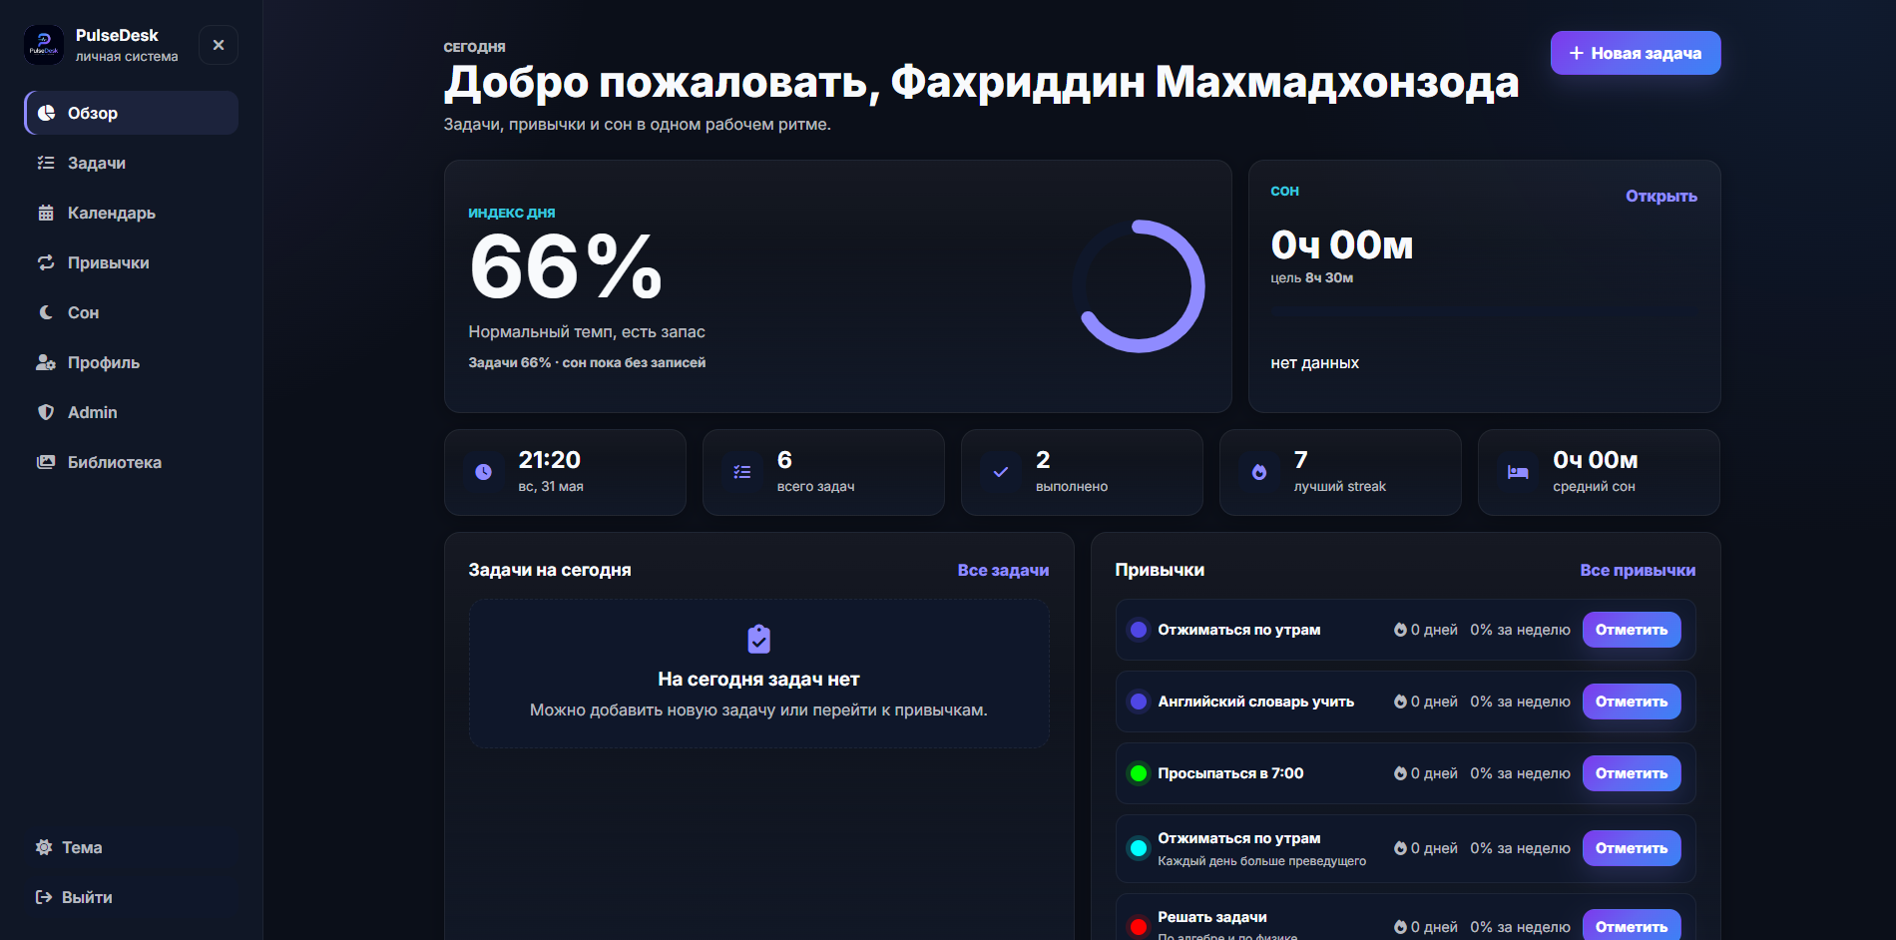1896x940 pixels.
Task: Click purple color dot of Английский словарь учить
Action: coord(1139,702)
